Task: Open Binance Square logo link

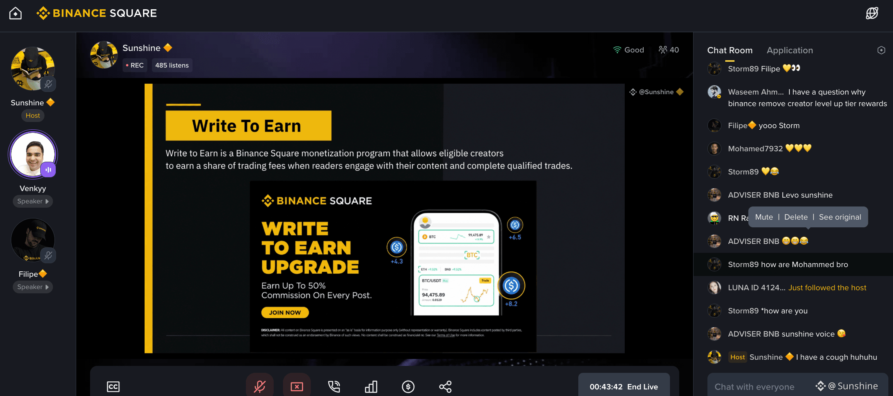Action: click(97, 13)
